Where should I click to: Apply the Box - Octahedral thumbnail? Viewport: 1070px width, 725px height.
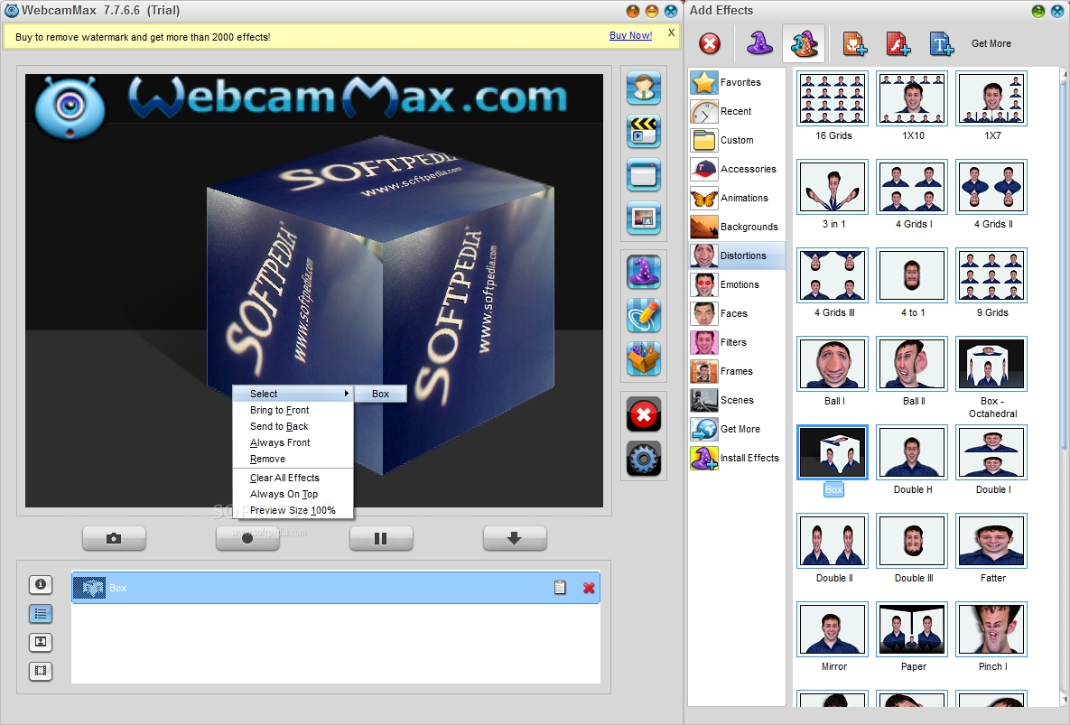click(991, 364)
